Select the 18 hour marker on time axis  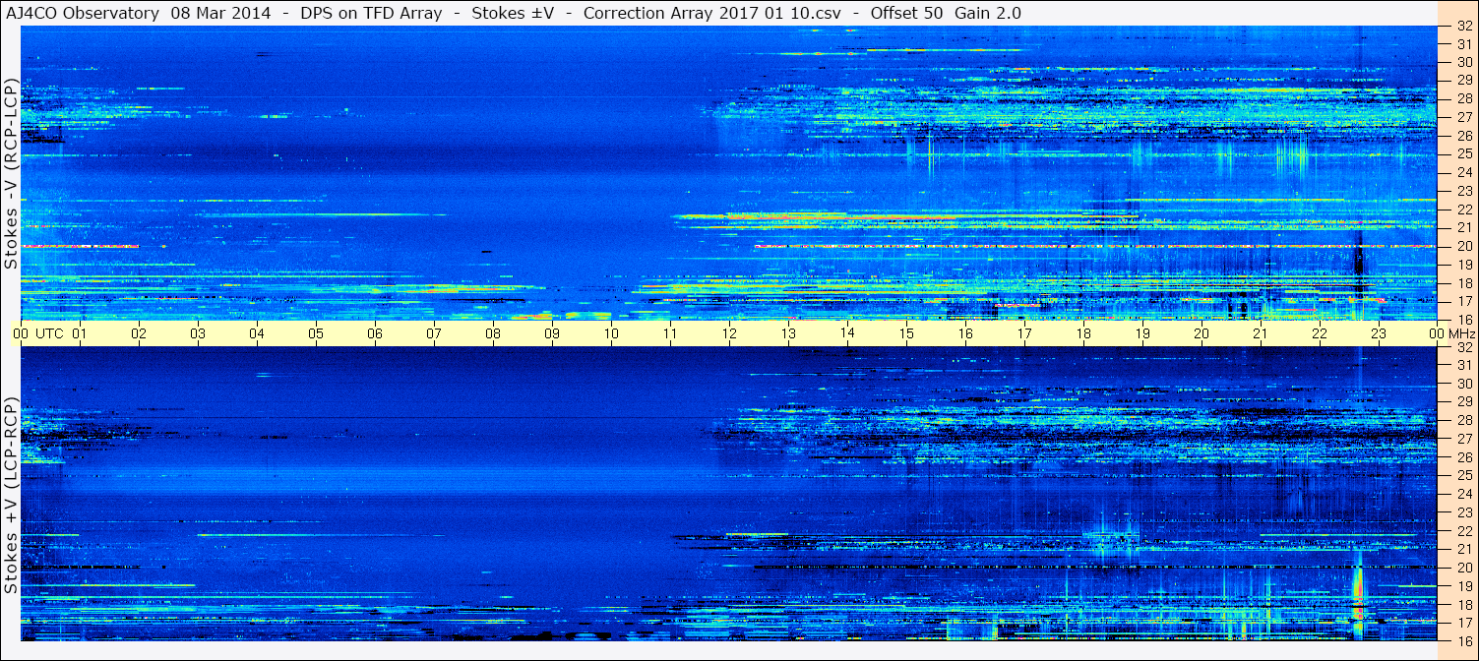tap(1083, 333)
